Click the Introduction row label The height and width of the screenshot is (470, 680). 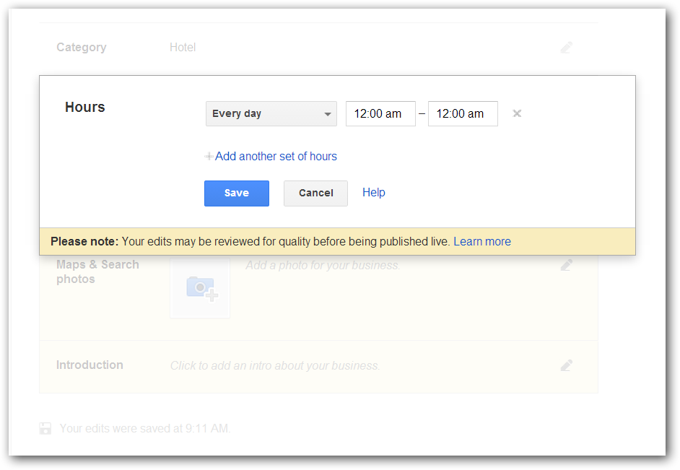tap(90, 365)
